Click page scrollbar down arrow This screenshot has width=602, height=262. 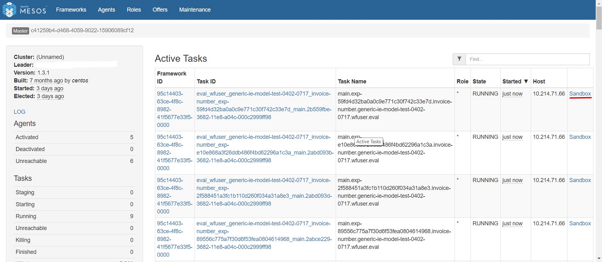[x=599, y=259]
